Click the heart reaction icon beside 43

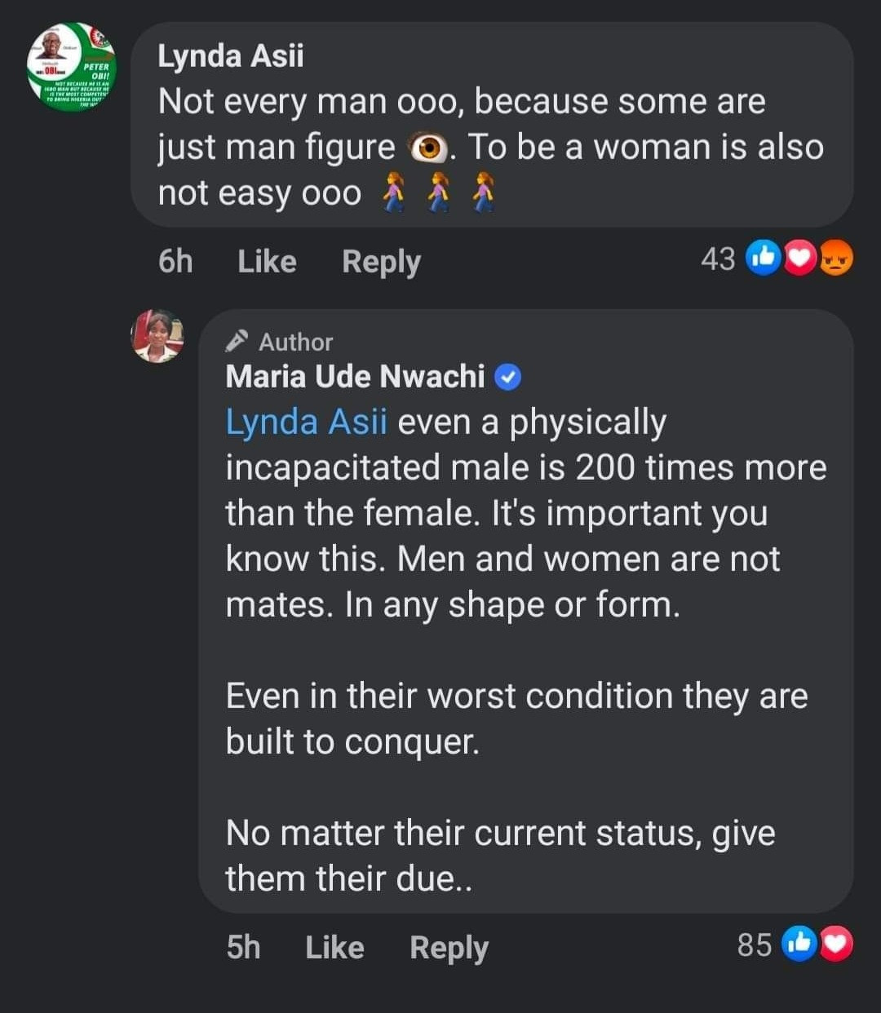[x=800, y=259]
